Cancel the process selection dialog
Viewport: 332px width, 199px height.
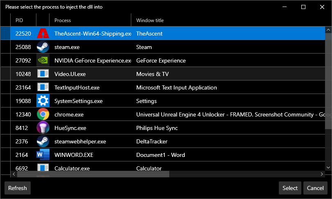[315, 188]
